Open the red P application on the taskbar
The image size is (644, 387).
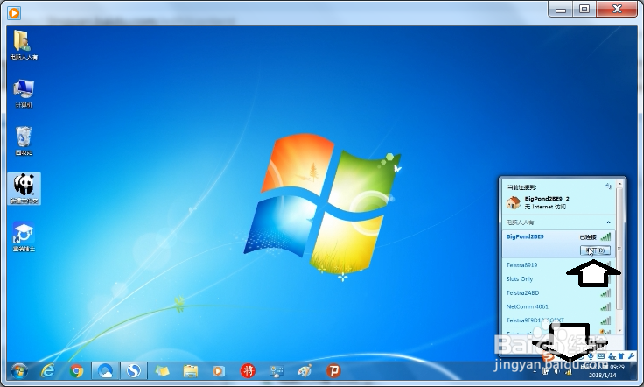tap(333, 371)
